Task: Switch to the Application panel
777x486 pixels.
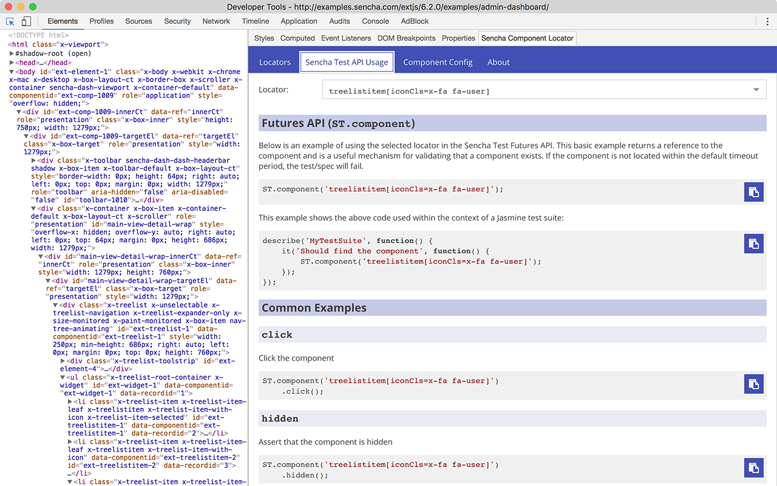Action: coord(299,21)
